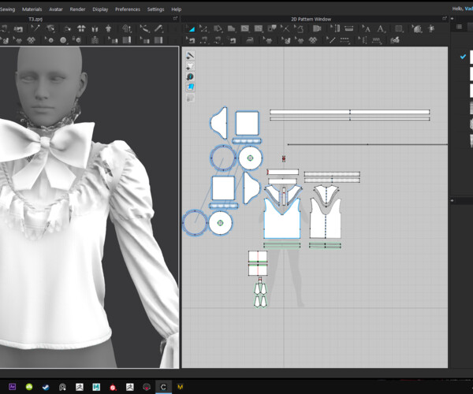Open the Preferences menu

pyautogui.click(x=128, y=9)
